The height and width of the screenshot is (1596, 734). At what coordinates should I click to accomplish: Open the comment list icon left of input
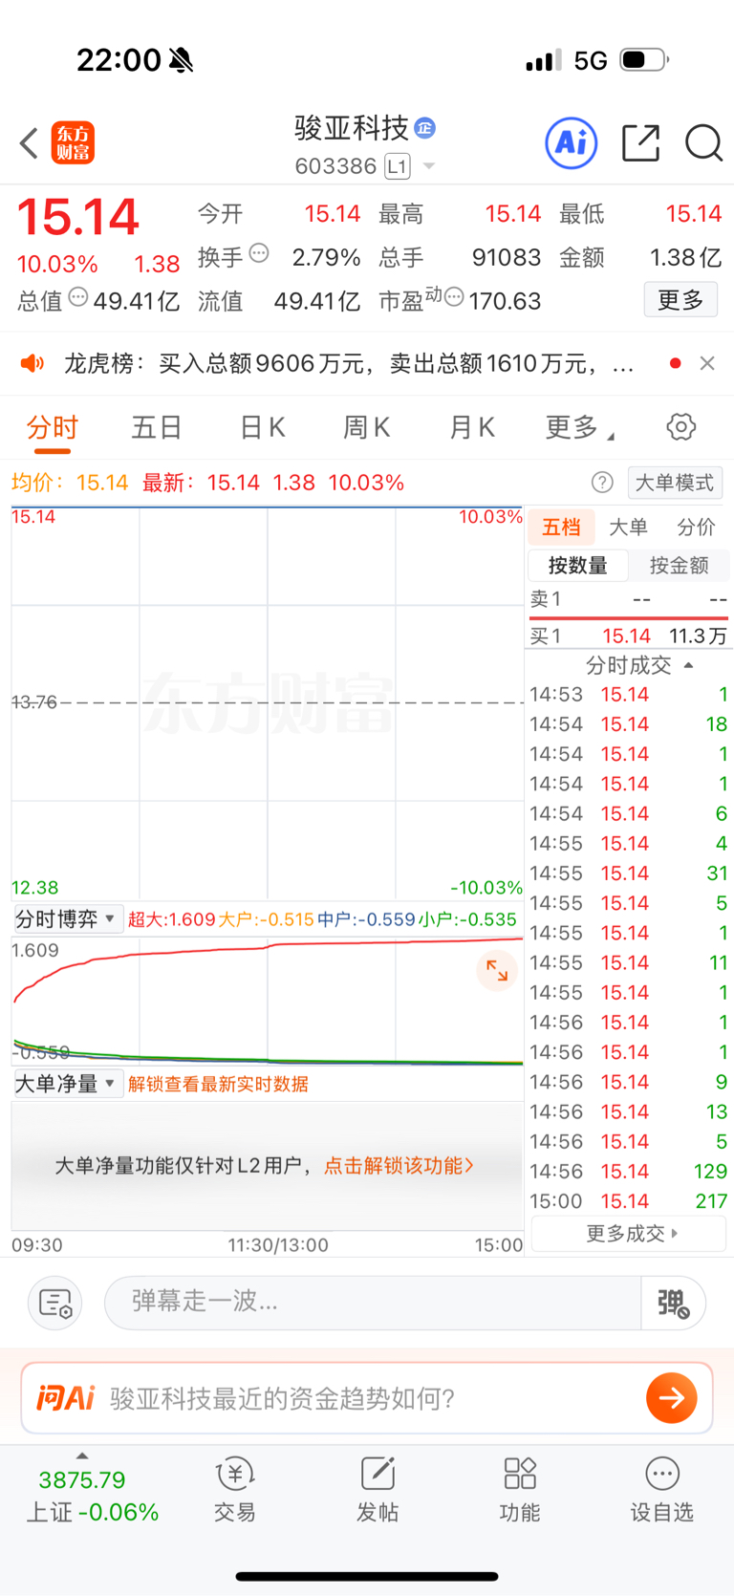pyautogui.click(x=55, y=1303)
